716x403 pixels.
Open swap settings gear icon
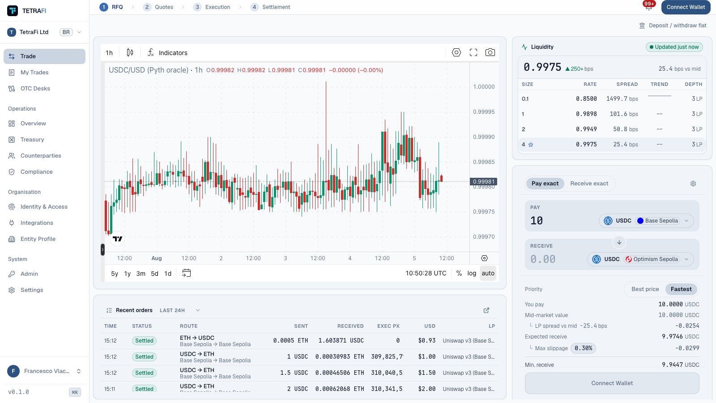point(693,184)
